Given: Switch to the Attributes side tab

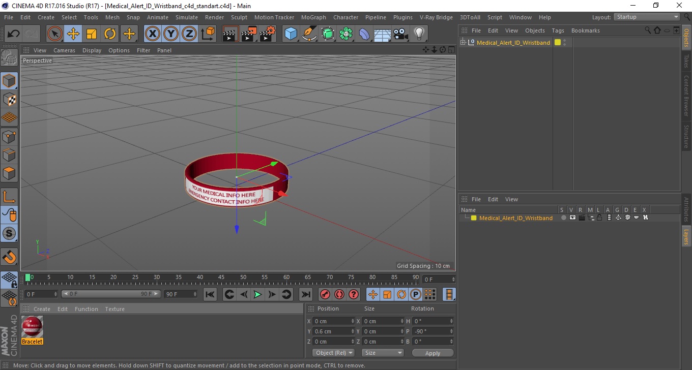Looking at the screenshot, I should coord(686,209).
